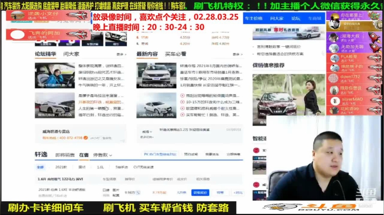Click the airplane icon in 逆袭小文仔 banner

77,15
